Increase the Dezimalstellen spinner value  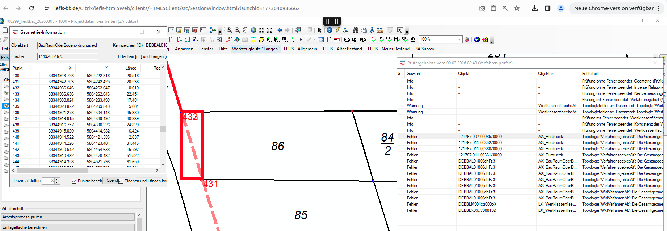57,179
